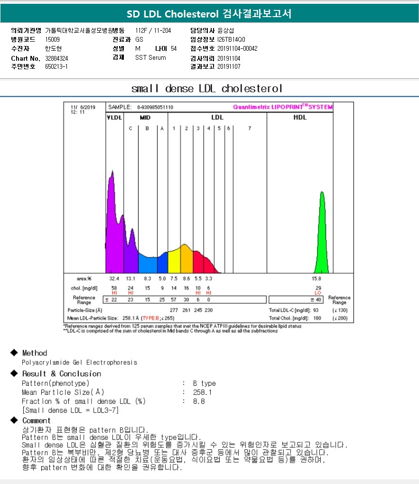Select Total LDL-C value 93
This screenshot has height=484, width=419.
click(316, 310)
